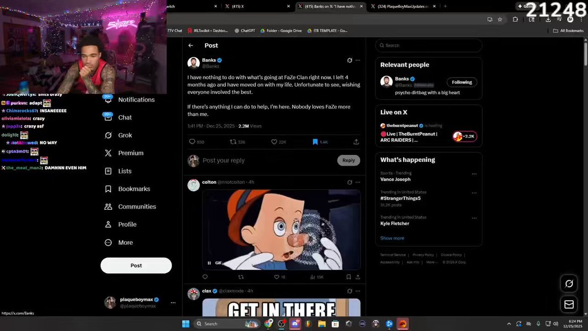
Task: Open #StrangerThings5 trend options
Action: click(474, 193)
